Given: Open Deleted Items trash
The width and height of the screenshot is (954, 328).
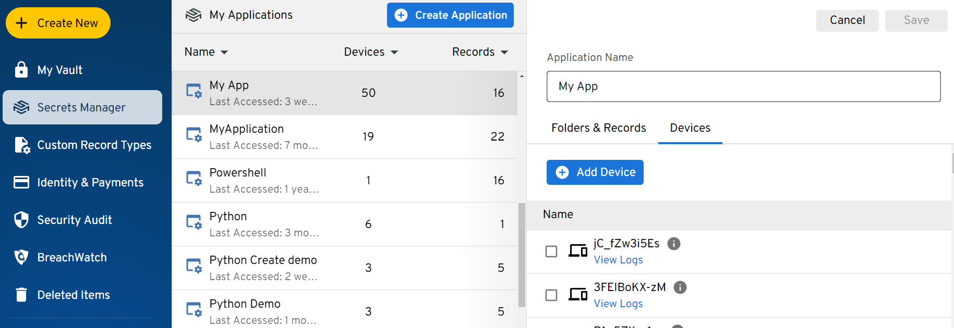Looking at the screenshot, I should pyautogui.click(x=73, y=295).
